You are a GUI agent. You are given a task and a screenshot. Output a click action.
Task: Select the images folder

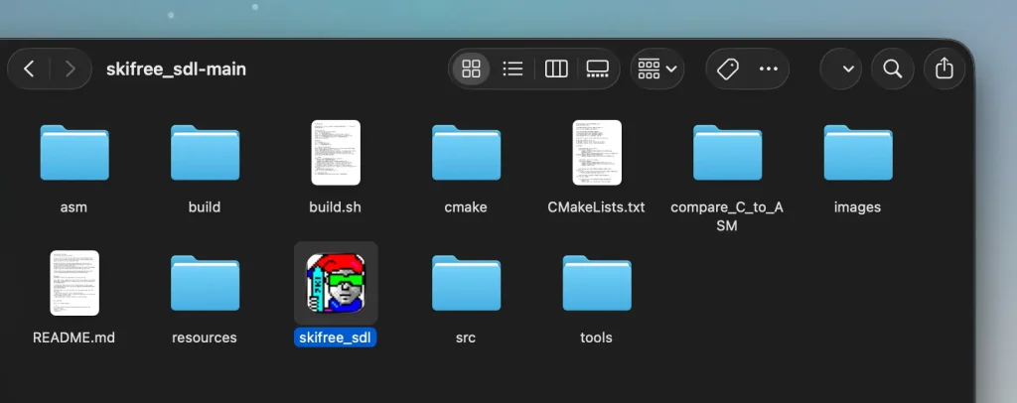coord(858,153)
